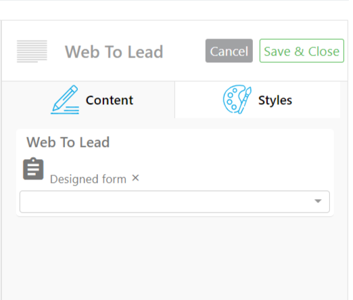Cancel the Web To Lead editing
353x300 pixels.
[x=229, y=51]
